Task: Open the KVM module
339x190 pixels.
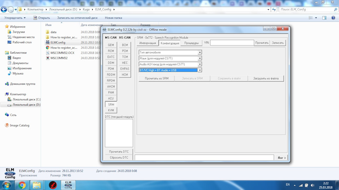Action: point(111,110)
